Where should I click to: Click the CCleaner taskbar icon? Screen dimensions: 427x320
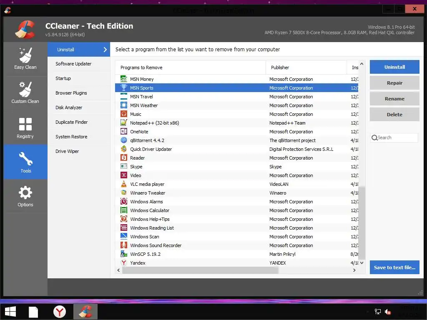click(x=85, y=312)
